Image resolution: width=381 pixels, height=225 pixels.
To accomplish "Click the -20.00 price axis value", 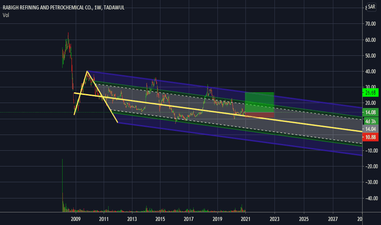I will click(x=372, y=166).
